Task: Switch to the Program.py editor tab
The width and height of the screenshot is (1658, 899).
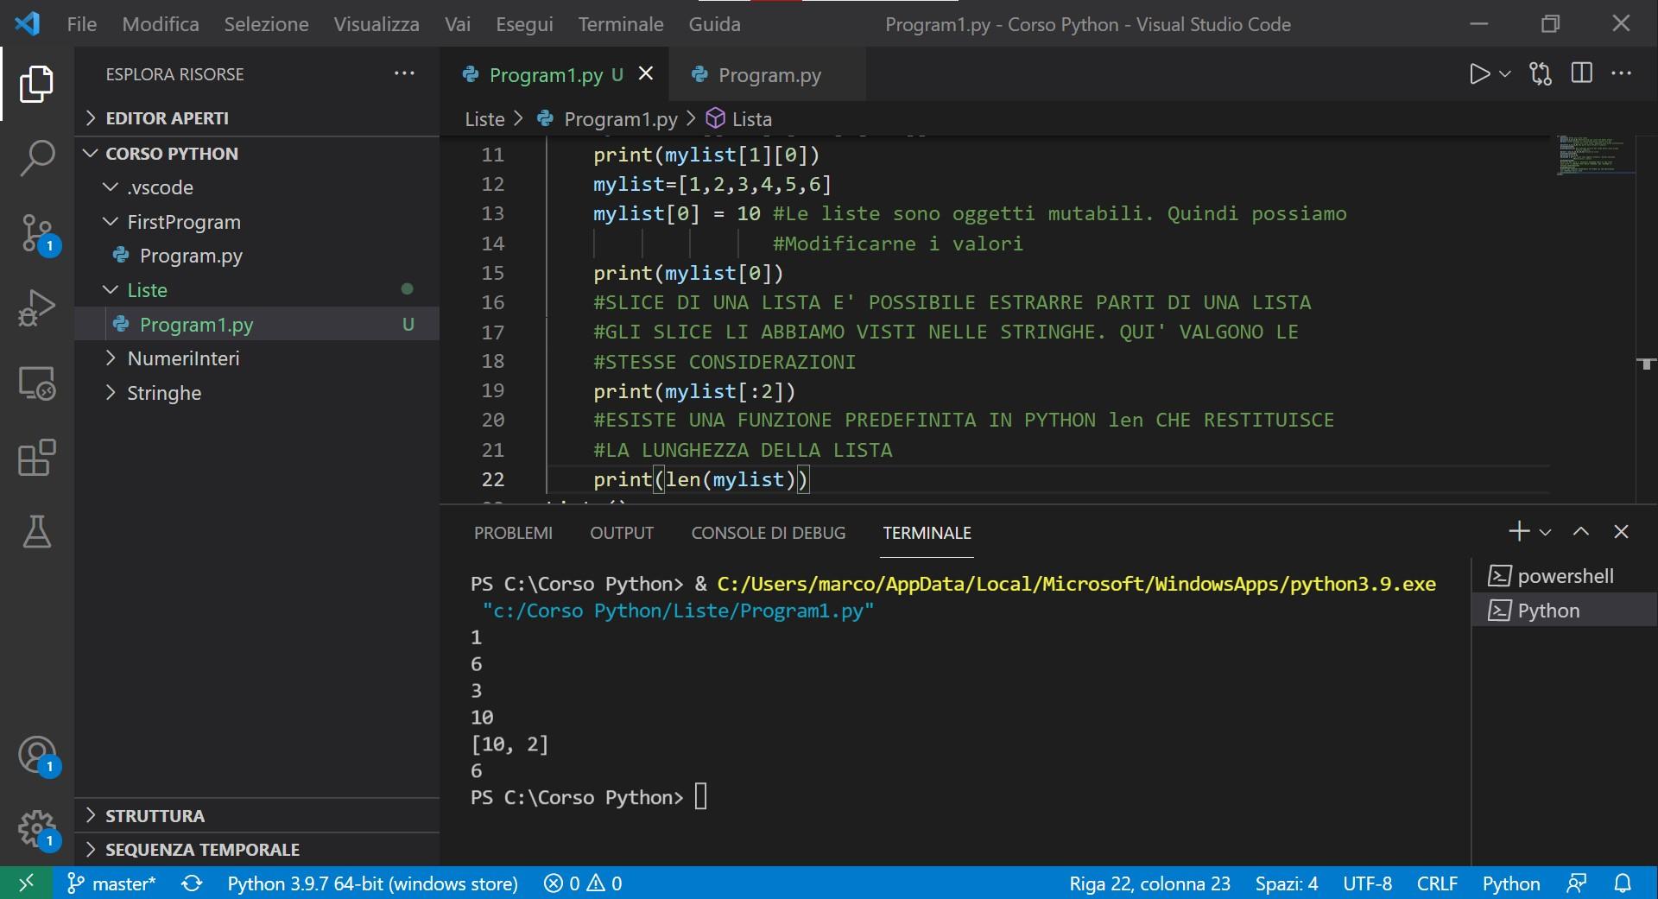Action: tap(768, 74)
